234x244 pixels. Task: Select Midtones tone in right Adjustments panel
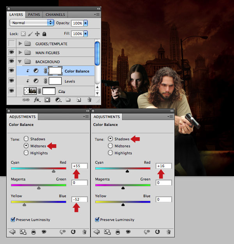(x=110, y=146)
